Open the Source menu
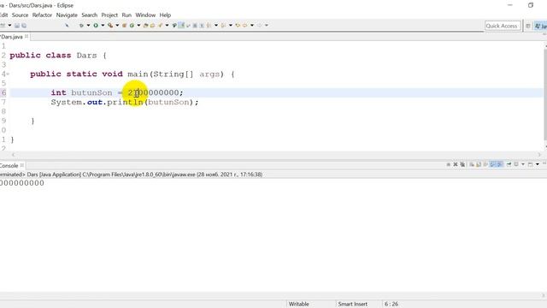The width and height of the screenshot is (547, 308). click(20, 15)
